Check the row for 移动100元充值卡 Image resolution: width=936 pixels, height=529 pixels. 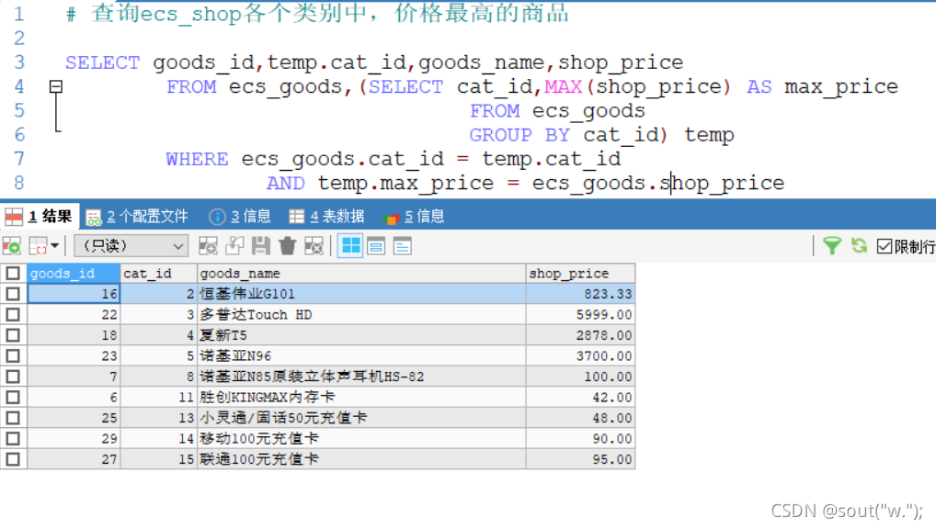point(13,438)
